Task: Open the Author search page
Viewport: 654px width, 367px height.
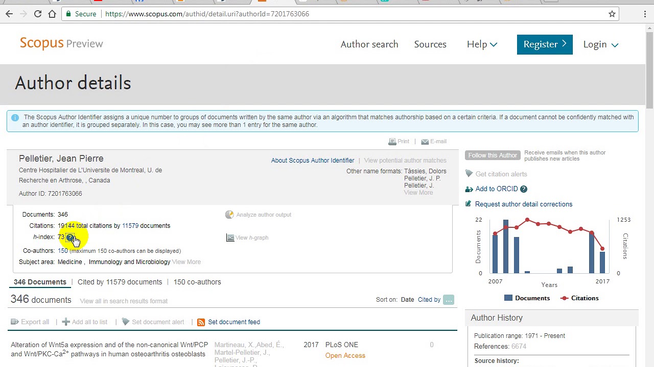Action: click(x=369, y=44)
